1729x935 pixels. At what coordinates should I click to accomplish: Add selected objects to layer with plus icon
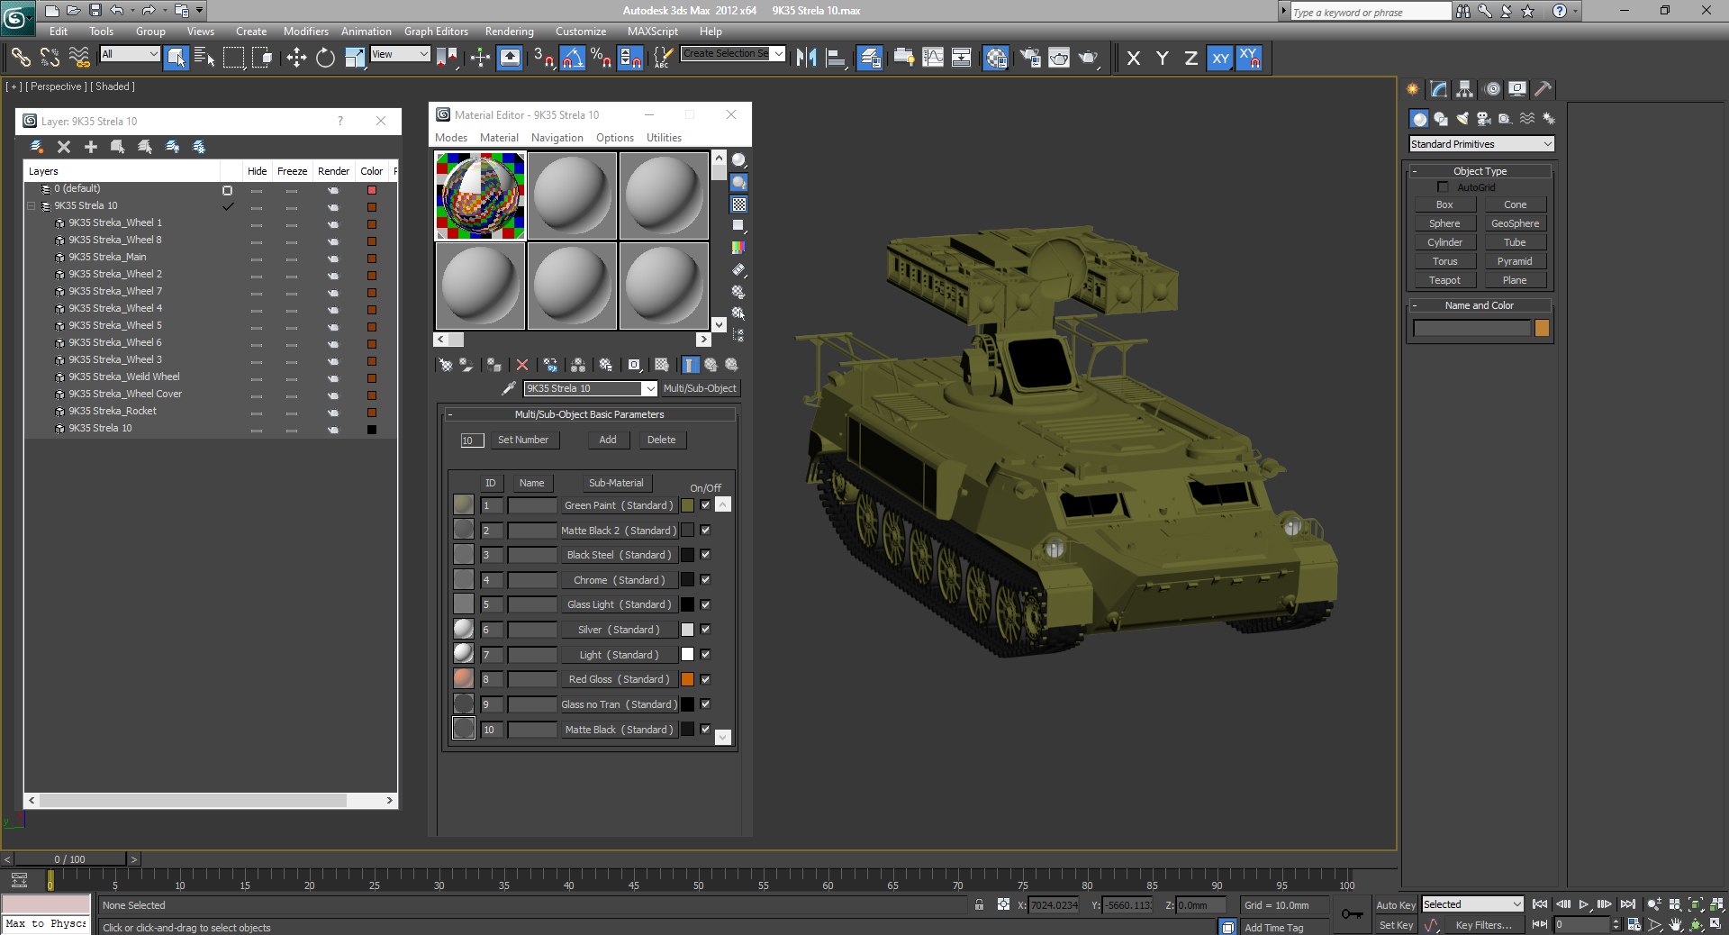coord(91,146)
